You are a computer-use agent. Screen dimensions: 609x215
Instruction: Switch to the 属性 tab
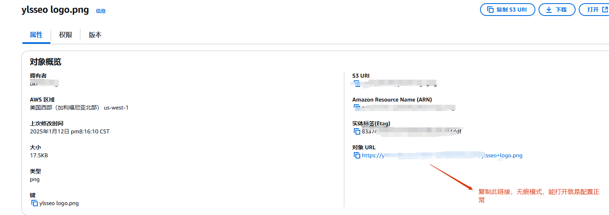click(x=36, y=35)
